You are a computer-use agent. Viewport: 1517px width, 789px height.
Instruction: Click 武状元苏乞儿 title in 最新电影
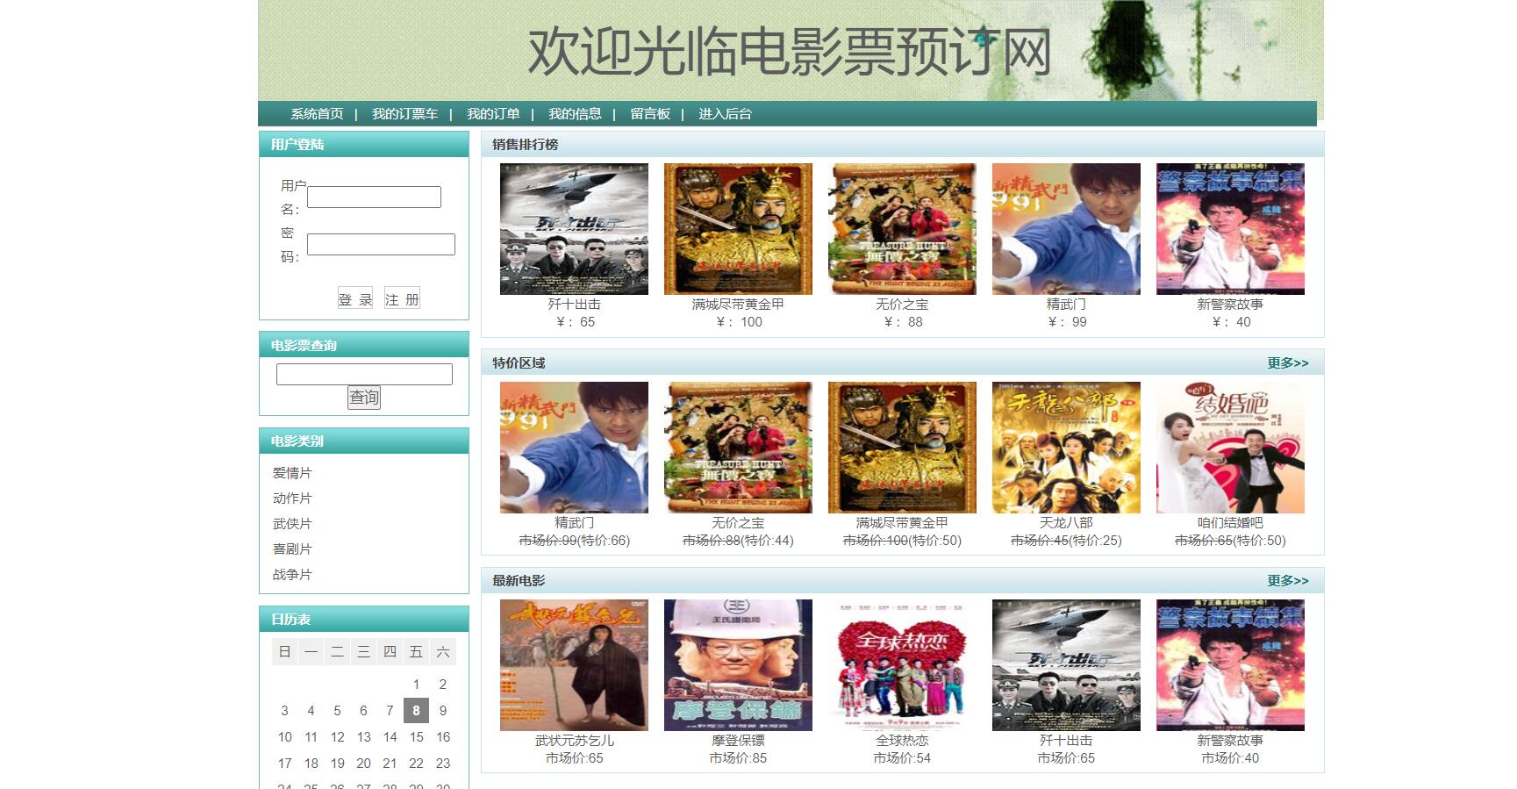574,741
